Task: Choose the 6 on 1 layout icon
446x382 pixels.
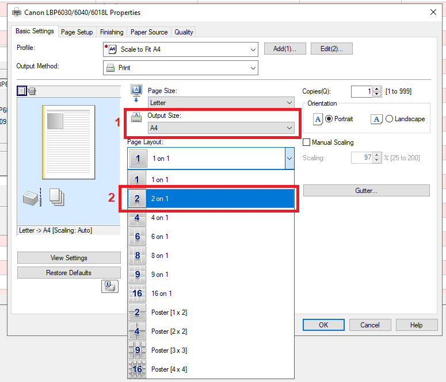Action: (x=137, y=237)
